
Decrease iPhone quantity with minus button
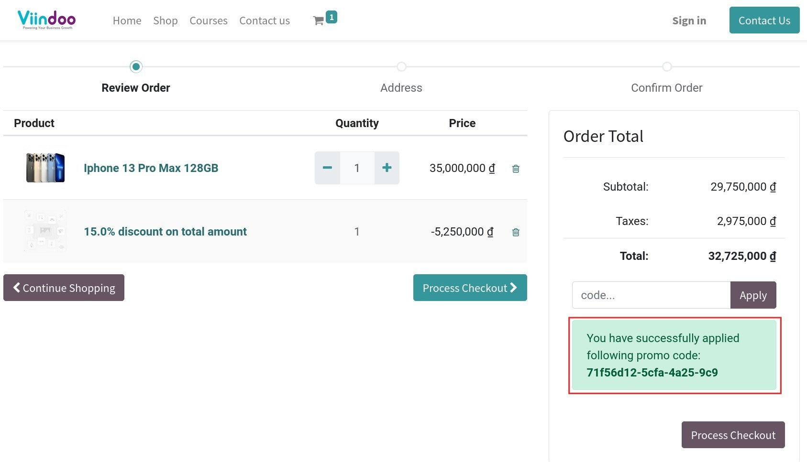pos(327,168)
